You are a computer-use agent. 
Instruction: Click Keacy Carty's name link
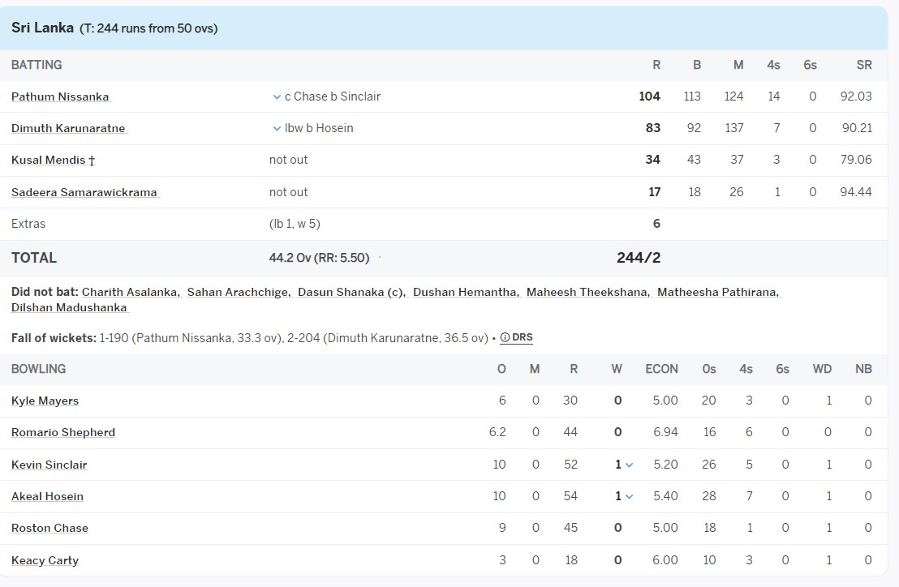pyautogui.click(x=45, y=560)
